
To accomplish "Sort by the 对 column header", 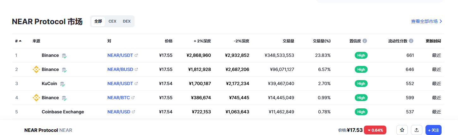I will point(109,41).
